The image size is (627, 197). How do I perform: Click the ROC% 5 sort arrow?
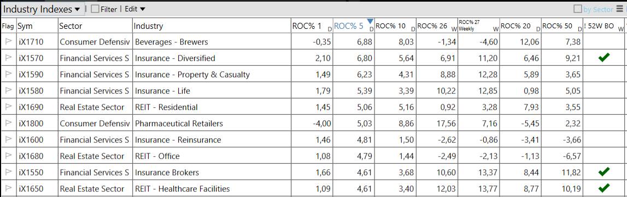pyautogui.click(x=370, y=21)
